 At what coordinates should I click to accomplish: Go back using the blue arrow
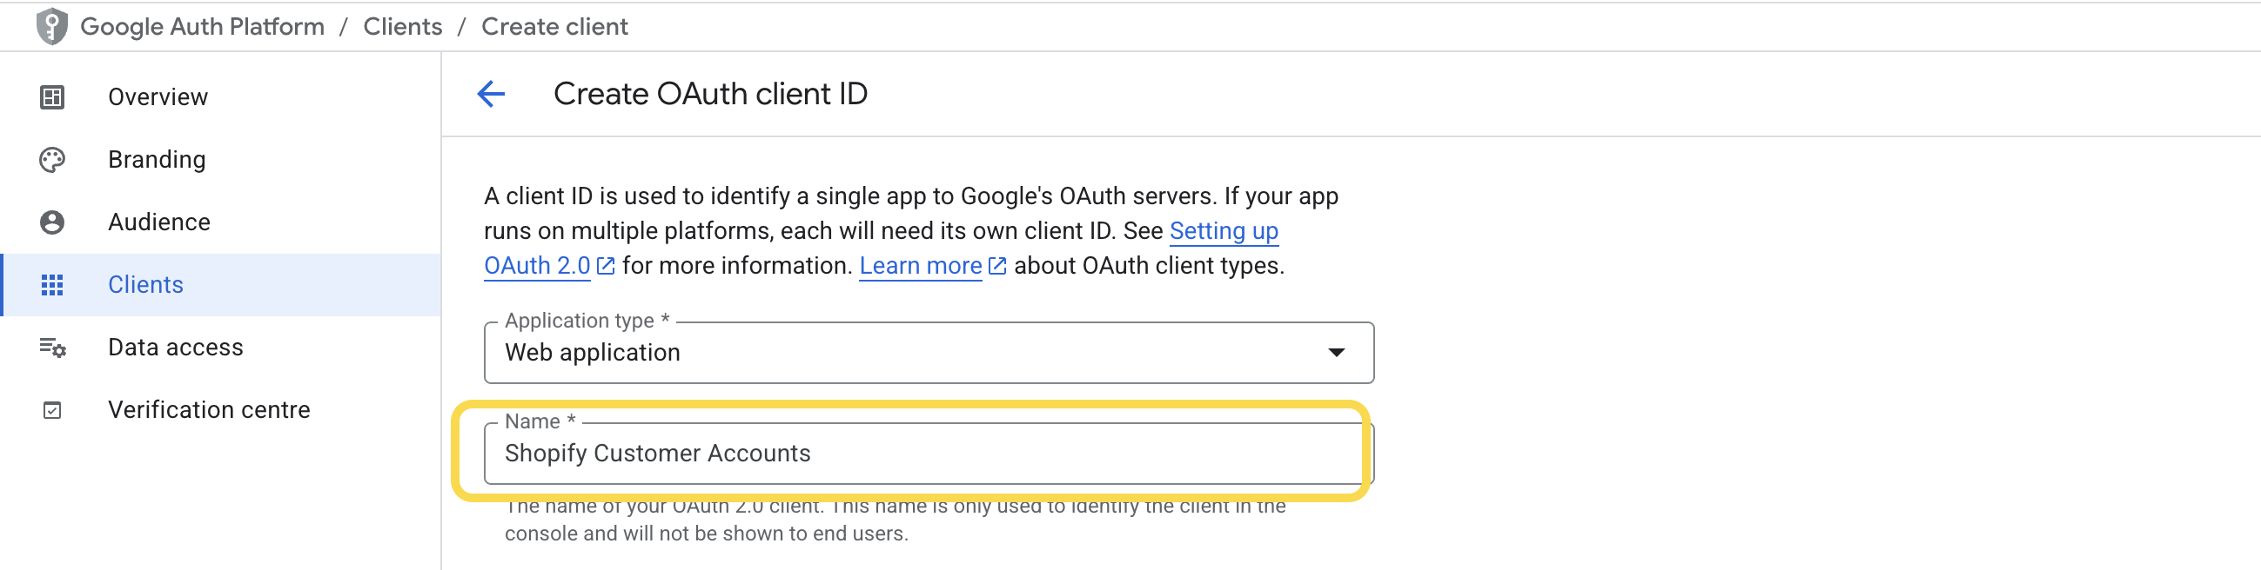click(x=491, y=94)
